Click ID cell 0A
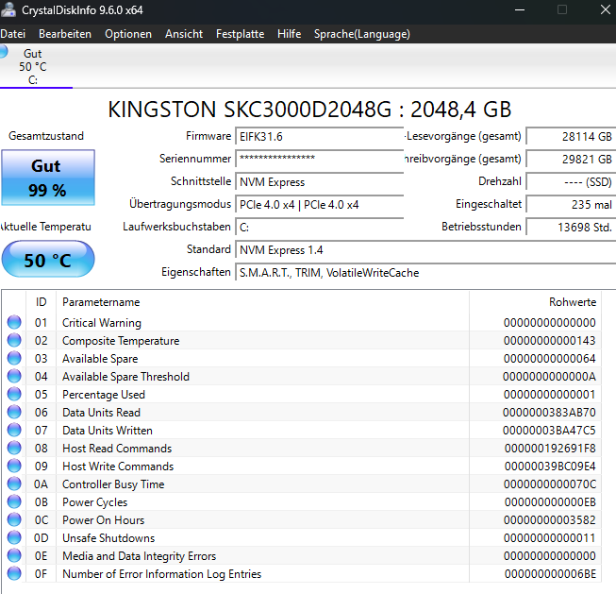 tap(41, 484)
